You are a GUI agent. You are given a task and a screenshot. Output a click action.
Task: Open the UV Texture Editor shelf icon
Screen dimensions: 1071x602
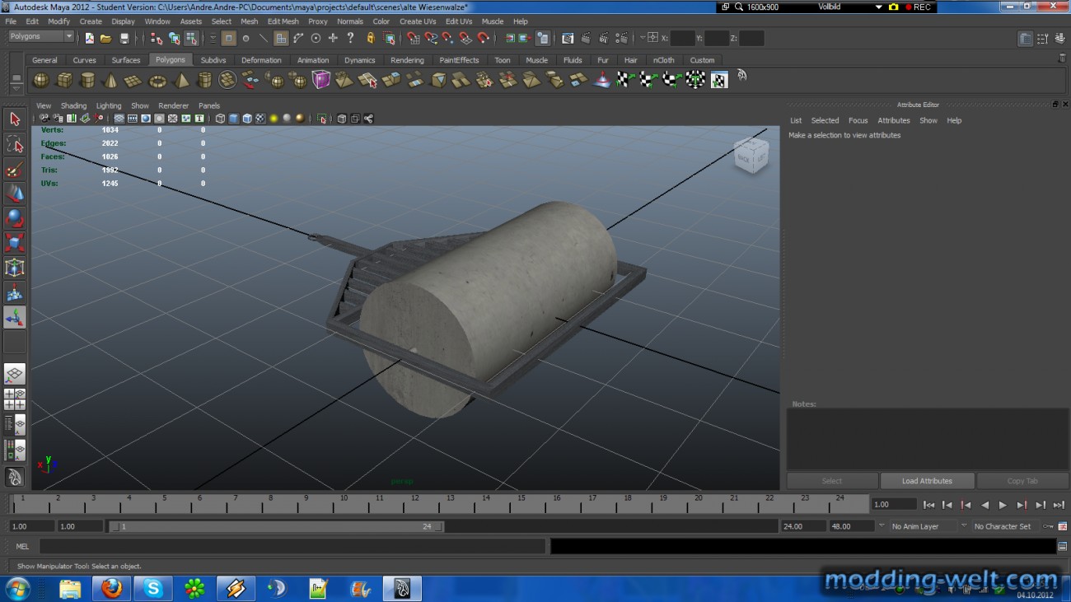(x=719, y=80)
